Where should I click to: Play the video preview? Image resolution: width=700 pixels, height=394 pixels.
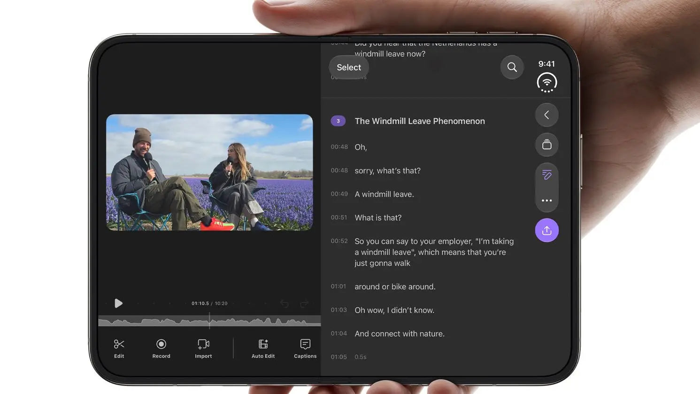[119, 303]
